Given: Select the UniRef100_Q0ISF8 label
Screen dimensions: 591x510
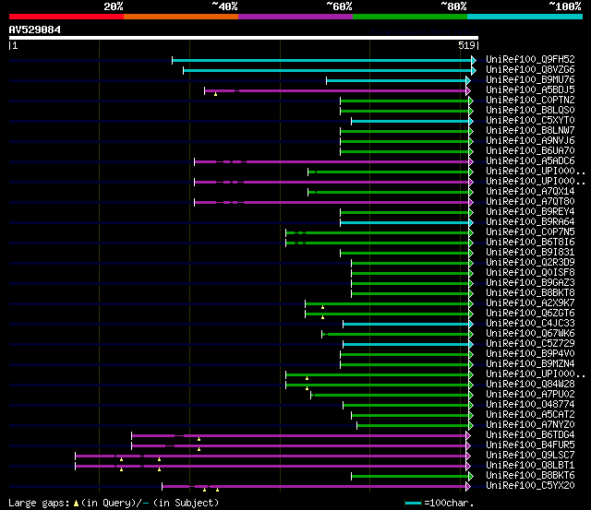Looking at the screenshot, I should (530, 273).
